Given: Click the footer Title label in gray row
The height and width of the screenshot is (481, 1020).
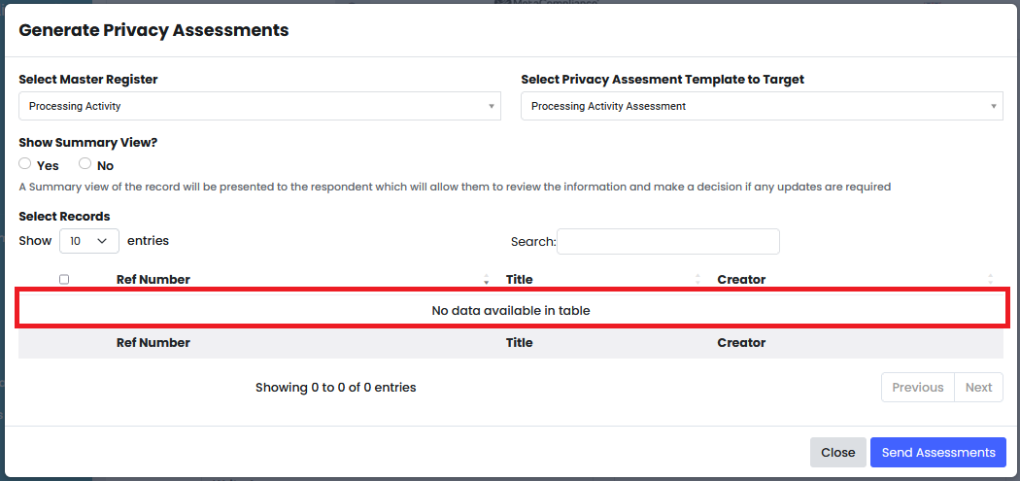Looking at the screenshot, I should (x=519, y=342).
